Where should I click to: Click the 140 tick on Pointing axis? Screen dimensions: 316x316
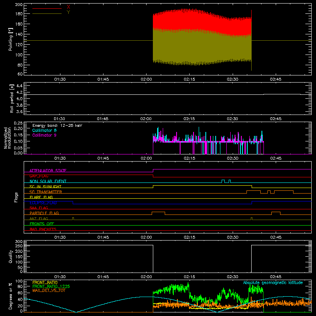pos(19,34)
